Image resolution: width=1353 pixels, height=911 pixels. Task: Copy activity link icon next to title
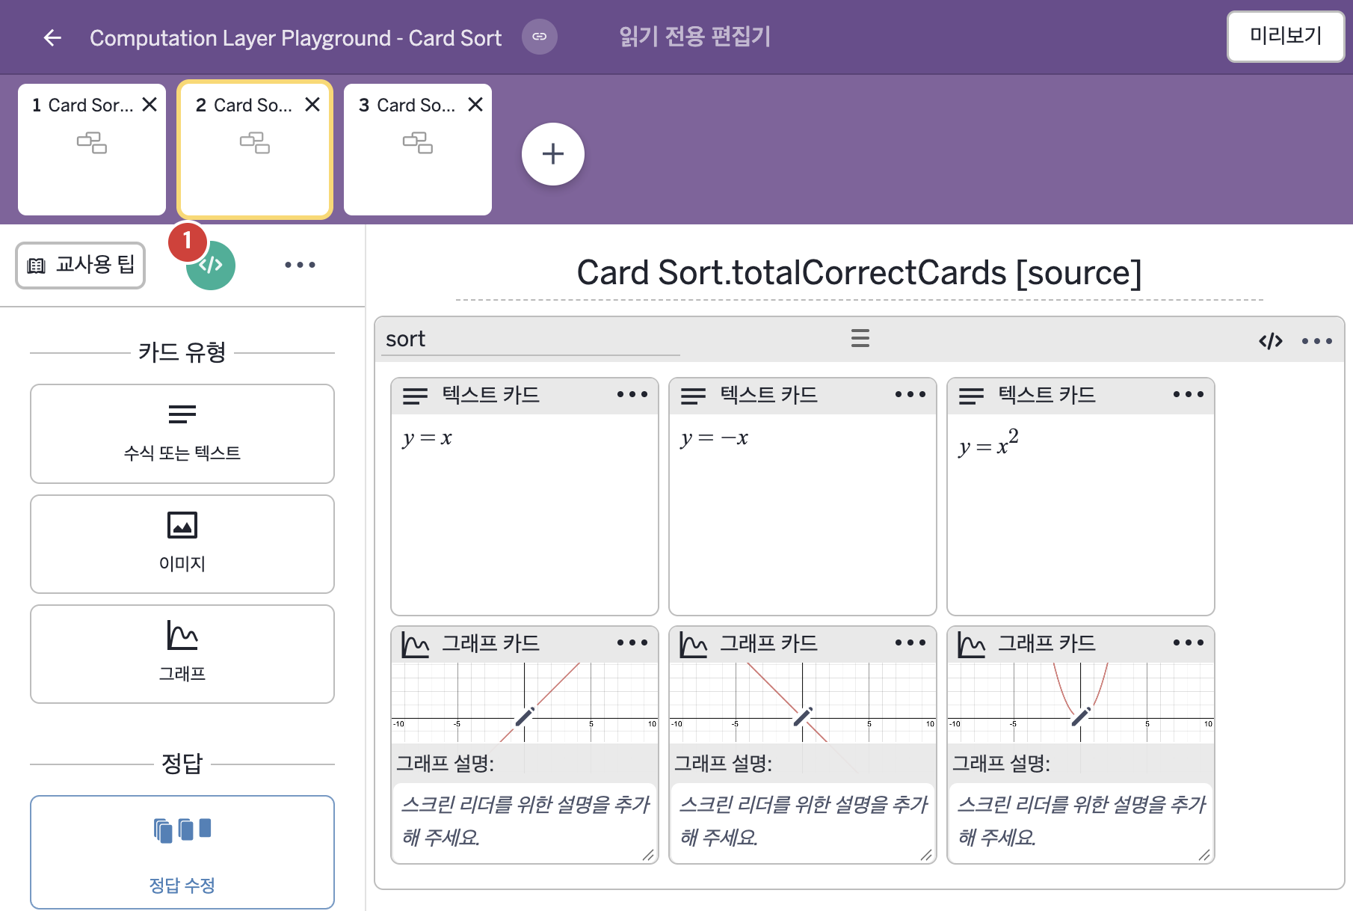[x=540, y=37]
